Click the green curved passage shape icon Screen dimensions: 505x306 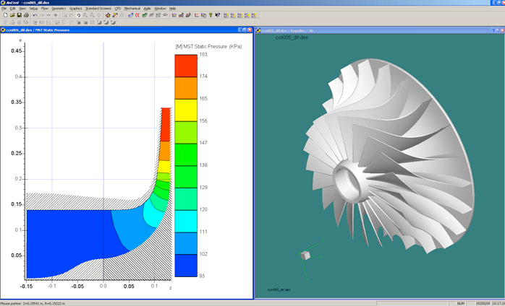coord(145,15)
